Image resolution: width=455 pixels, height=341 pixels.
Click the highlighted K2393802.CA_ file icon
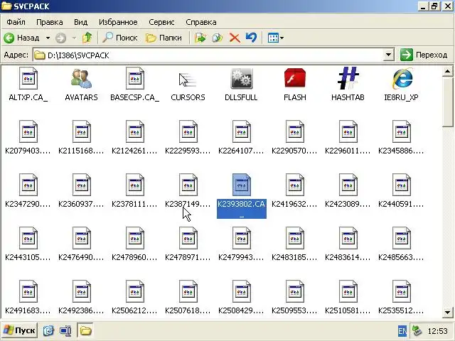click(x=242, y=185)
